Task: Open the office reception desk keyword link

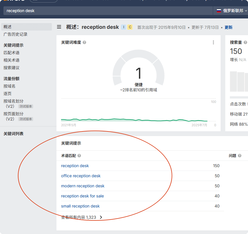Action: tap(81, 176)
